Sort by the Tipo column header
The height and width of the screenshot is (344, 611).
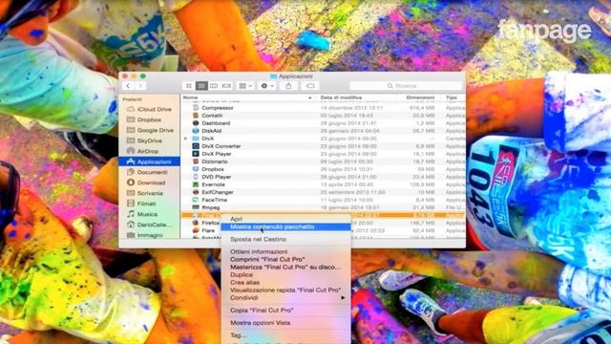452,97
